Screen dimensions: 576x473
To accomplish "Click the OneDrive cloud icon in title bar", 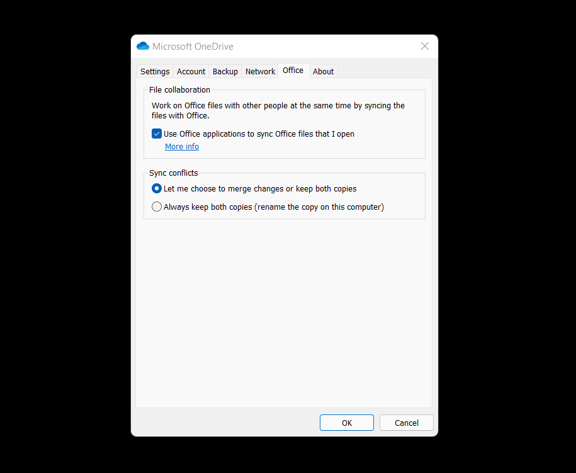I will pyautogui.click(x=142, y=47).
